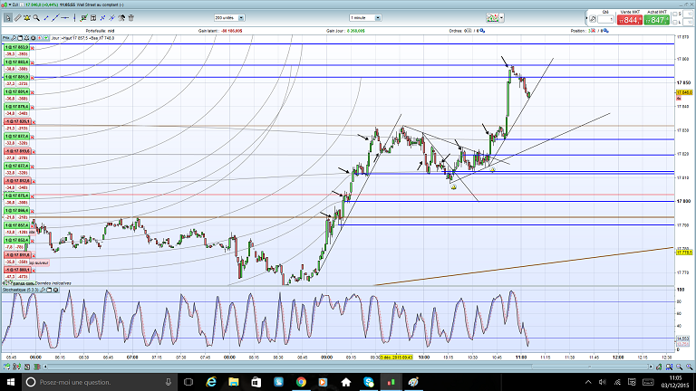Click fourth icon in bottom-left bar
Image resolution: width=696 pixels, height=391 pixels.
(37, 367)
